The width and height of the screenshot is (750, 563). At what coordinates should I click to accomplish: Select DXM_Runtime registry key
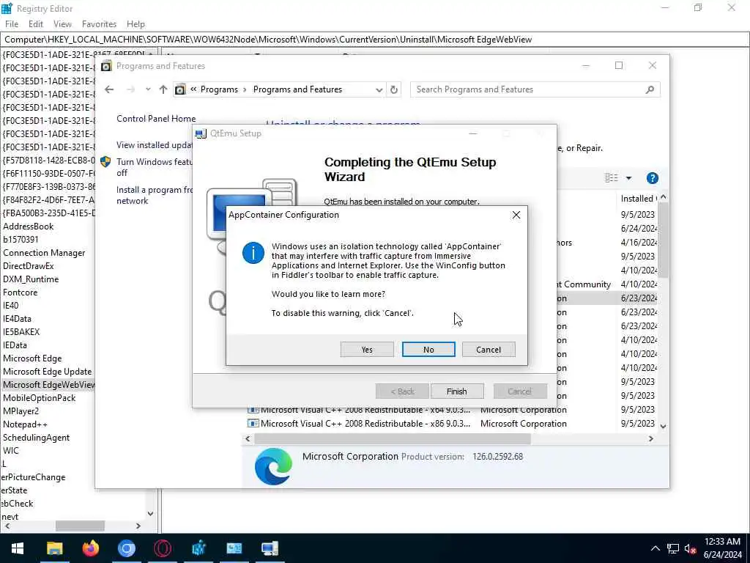tap(31, 279)
